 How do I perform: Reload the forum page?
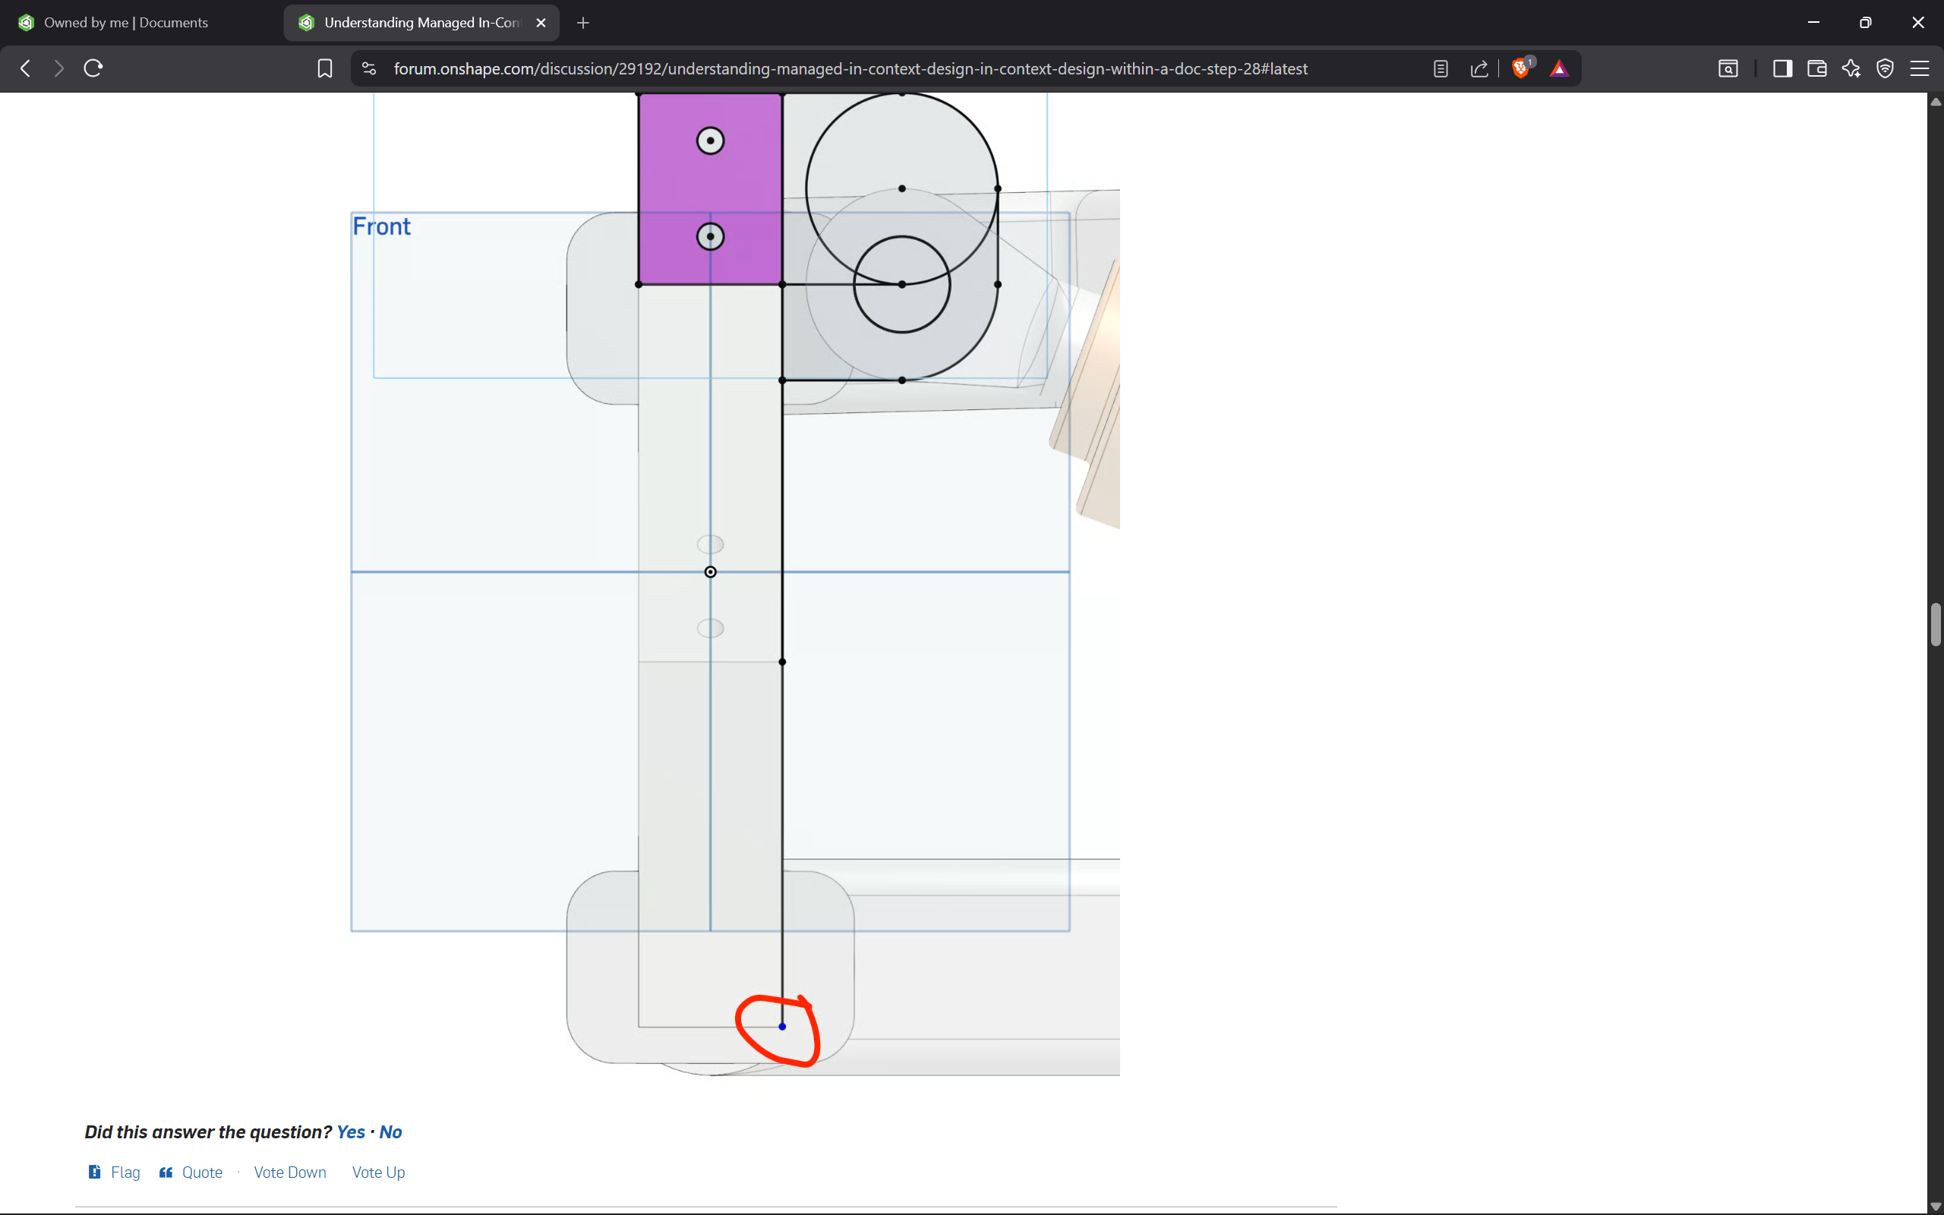click(x=93, y=68)
